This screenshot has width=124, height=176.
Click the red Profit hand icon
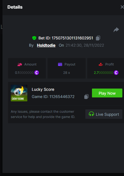[101, 64]
